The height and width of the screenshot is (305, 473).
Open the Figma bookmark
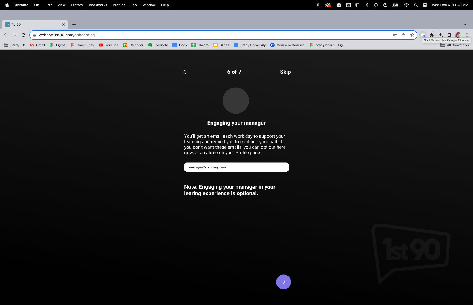point(57,45)
